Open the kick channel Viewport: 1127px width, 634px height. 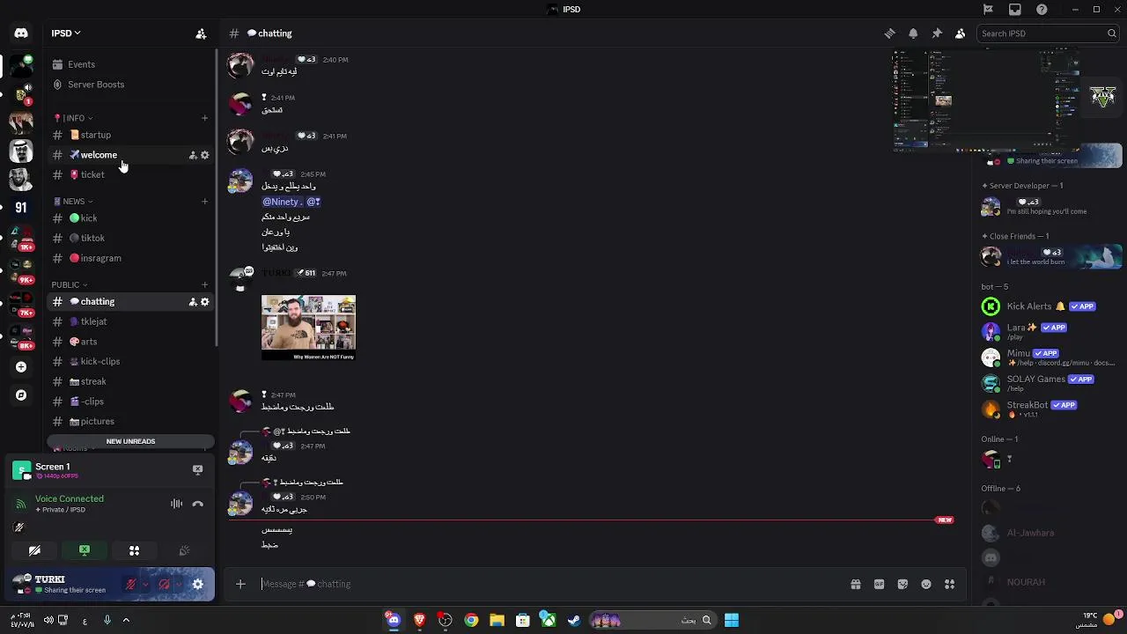pos(130,218)
